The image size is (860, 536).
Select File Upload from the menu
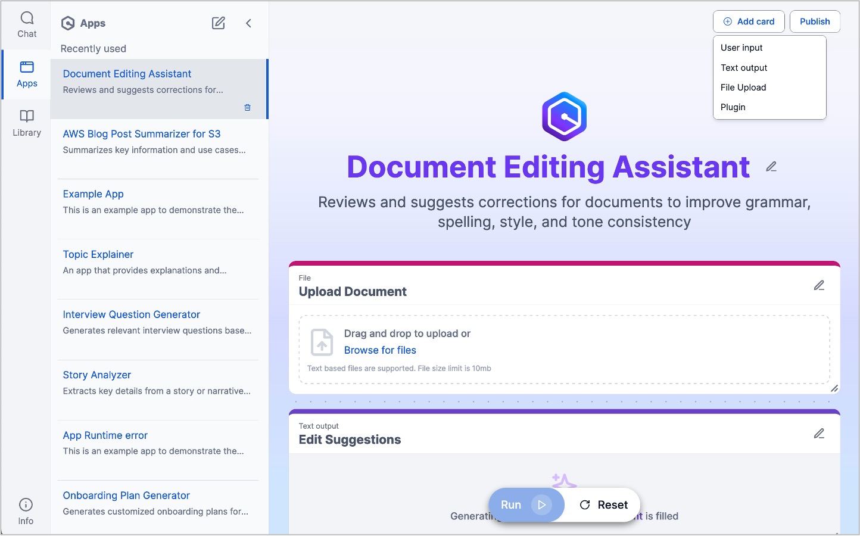click(x=743, y=88)
